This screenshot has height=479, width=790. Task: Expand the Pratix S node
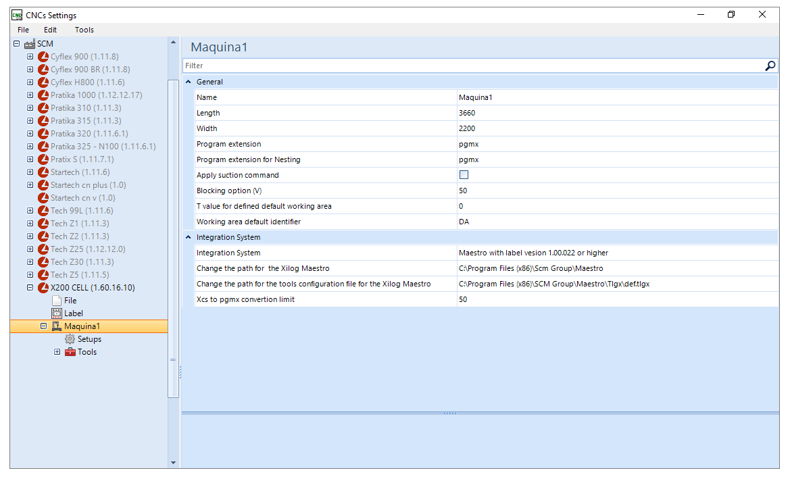click(x=30, y=159)
